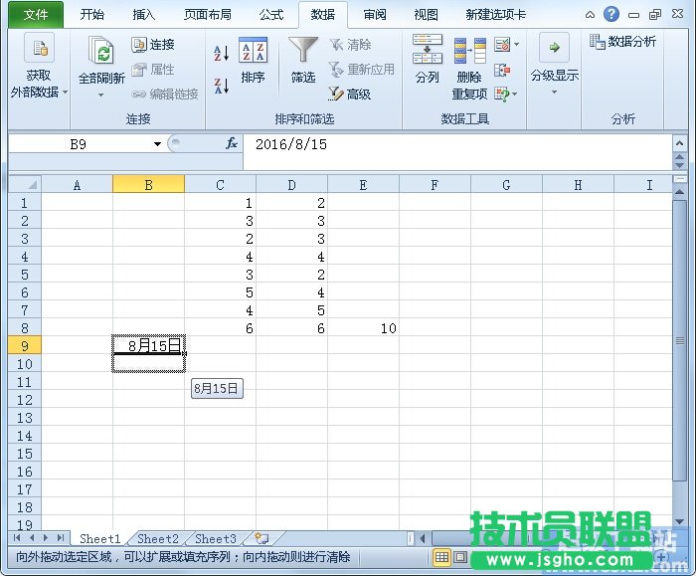Switch to Page Layout view in status bar
Viewport: 696px width, 576px height.
point(460,557)
